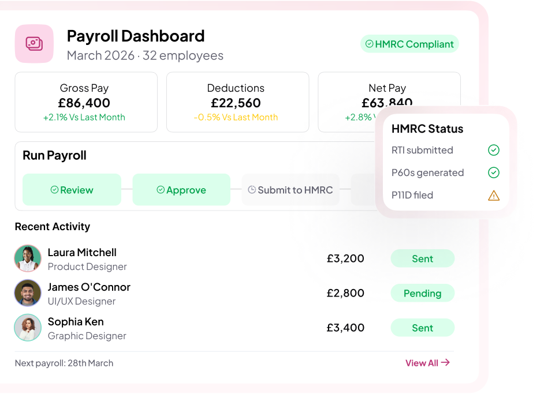Click the Submit to HMRC step
The width and height of the screenshot is (544, 394).
(x=290, y=190)
